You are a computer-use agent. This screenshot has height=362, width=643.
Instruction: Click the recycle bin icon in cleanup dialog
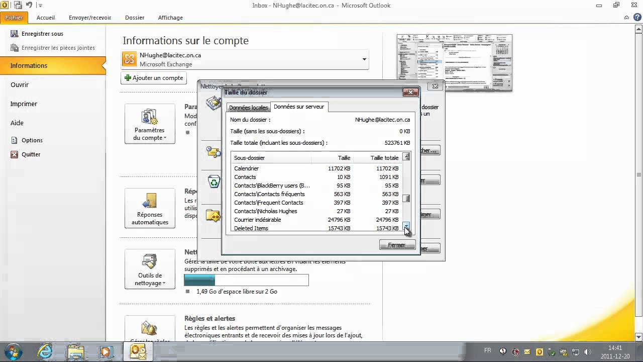coord(214,181)
